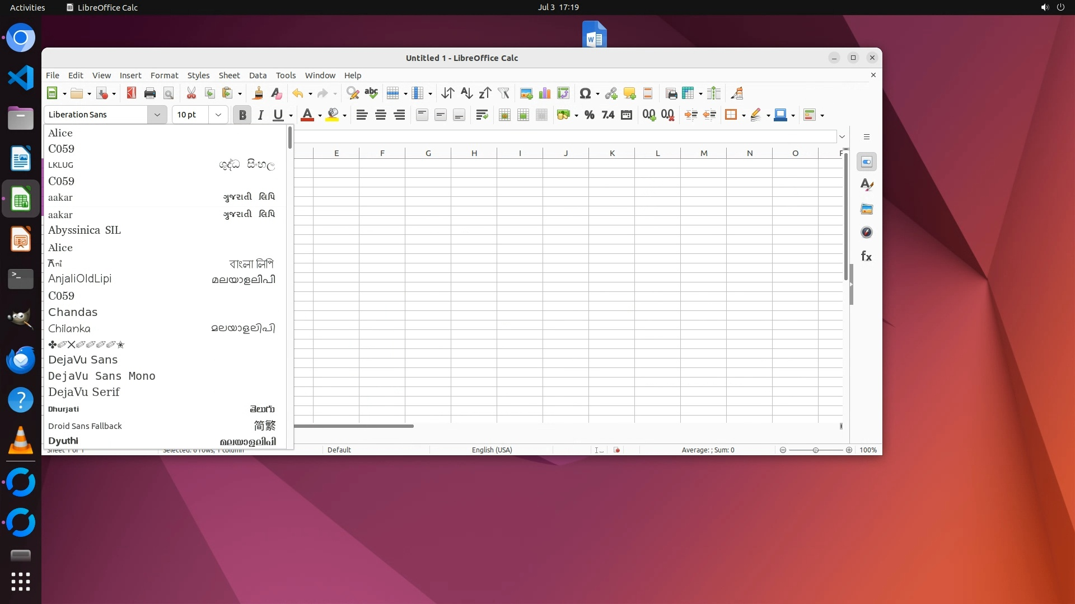Open the Data menu
The height and width of the screenshot is (604, 1075).
(x=258, y=75)
